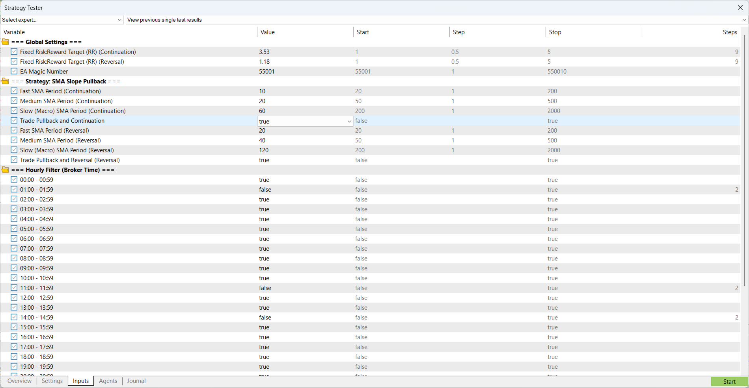Open the Trade Pullback and Continuation value dropdown
Screen dimensions: 749x388
pyautogui.click(x=306, y=121)
